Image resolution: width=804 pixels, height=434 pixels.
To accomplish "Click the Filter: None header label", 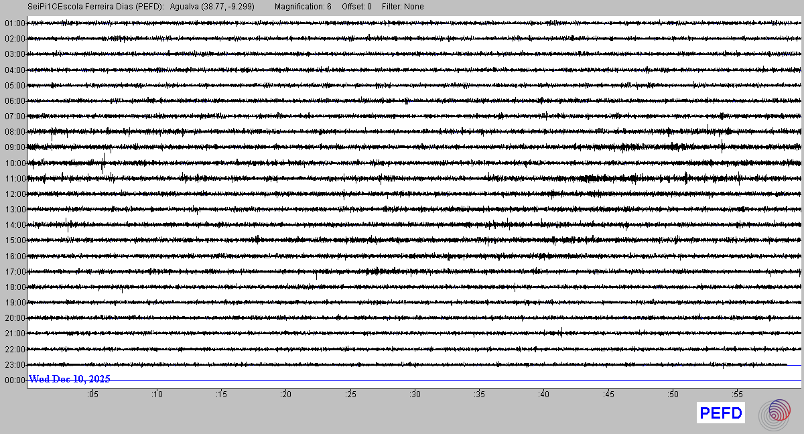I will tap(403, 7).
